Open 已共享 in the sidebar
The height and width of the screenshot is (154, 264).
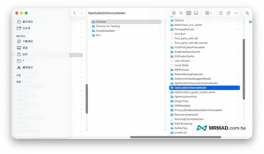pyautogui.click(x=23, y=28)
